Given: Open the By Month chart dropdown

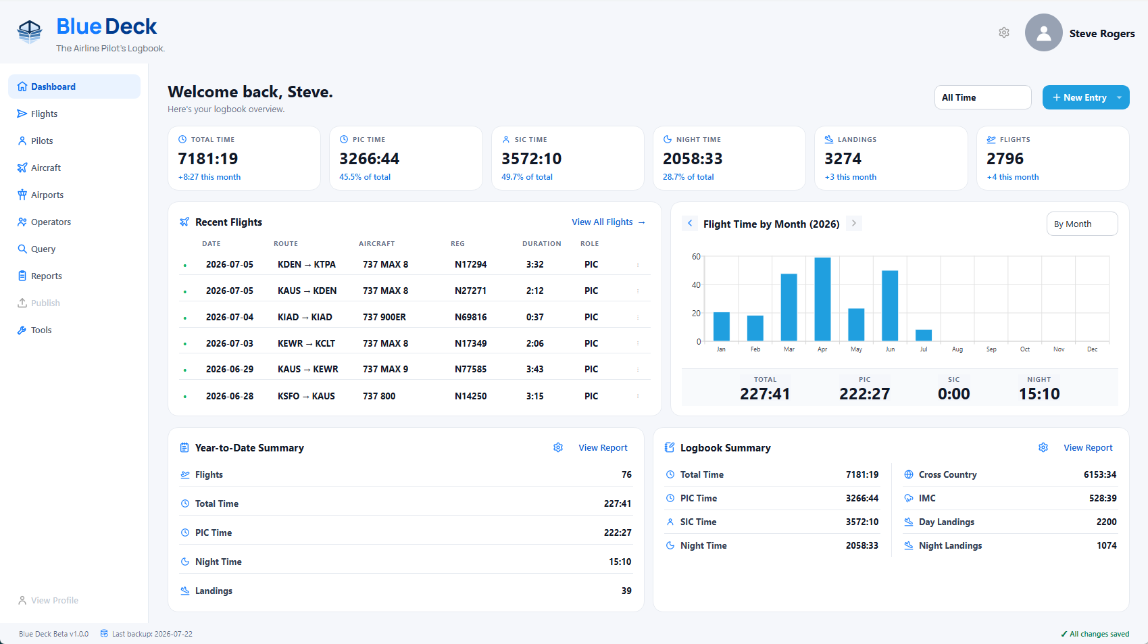Looking at the screenshot, I should [1082, 224].
